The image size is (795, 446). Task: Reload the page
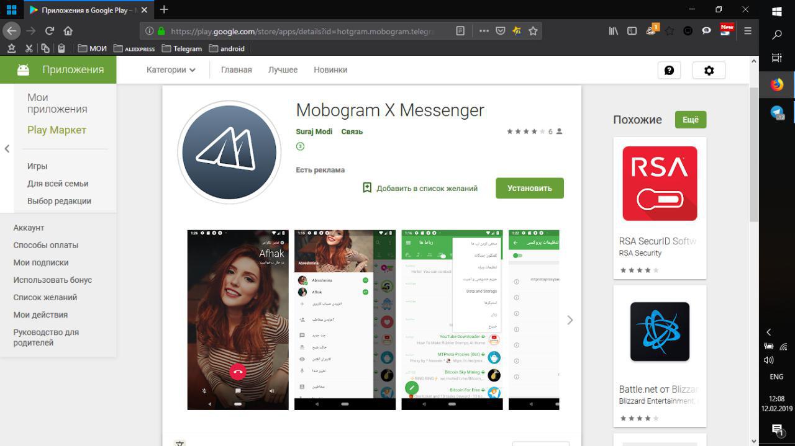pyautogui.click(x=50, y=31)
